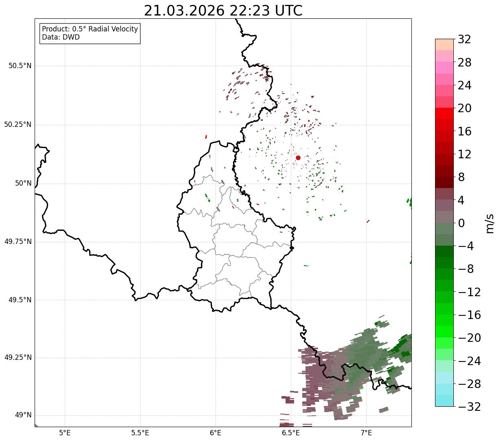
Task: Click the title '21.03.2026 22:23 UTC'
Action: 223,11
